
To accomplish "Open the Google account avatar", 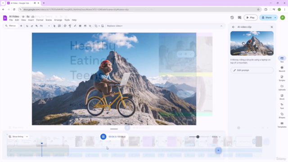I will pos(283,18).
